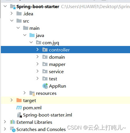Click the com.jyq package icon
The height and width of the screenshot is (133, 130).
(39, 42)
